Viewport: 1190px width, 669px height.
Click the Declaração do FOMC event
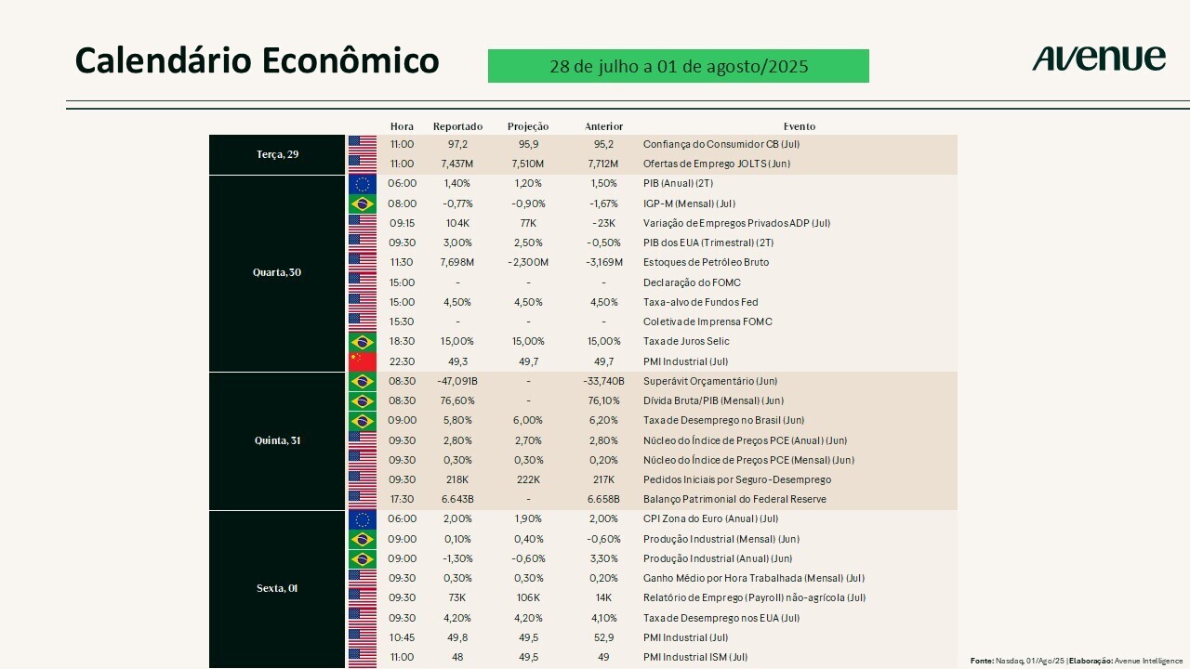[x=692, y=282]
